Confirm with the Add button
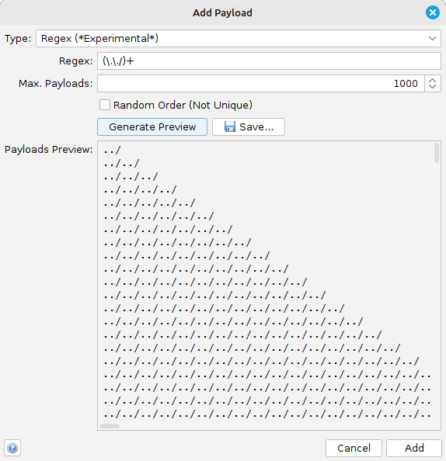The height and width of the screenshot is (461, 446). (414, 448)
